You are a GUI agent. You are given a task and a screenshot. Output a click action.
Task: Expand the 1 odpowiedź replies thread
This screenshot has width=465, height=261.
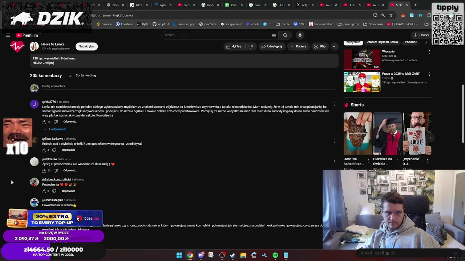(54, 129)
